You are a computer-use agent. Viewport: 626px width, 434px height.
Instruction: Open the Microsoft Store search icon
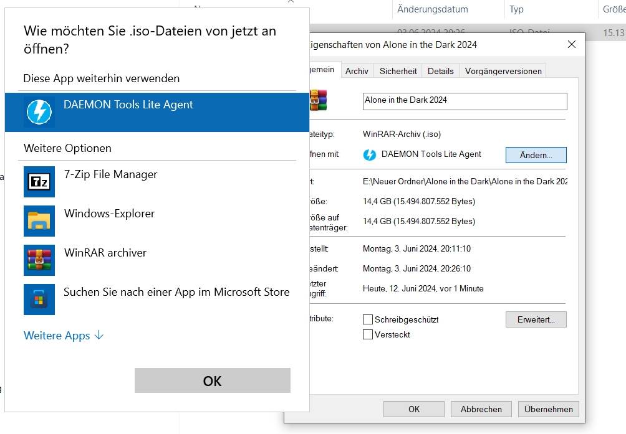point(39,300)
